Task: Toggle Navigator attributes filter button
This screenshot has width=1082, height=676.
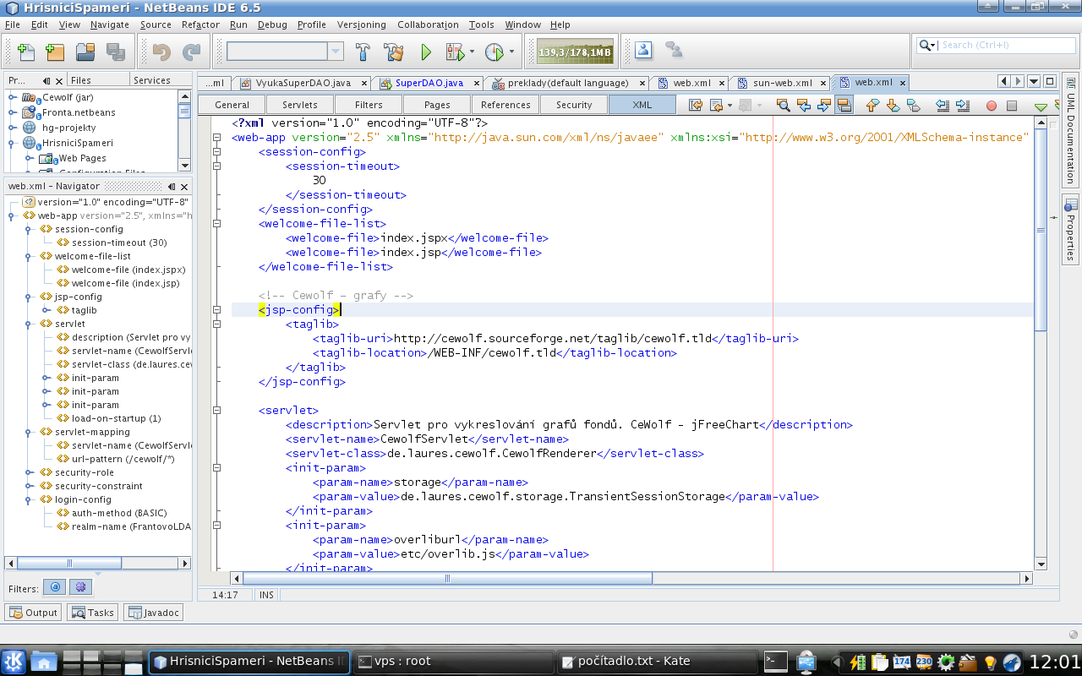Action: pyautogui.click(x=55, y=586)
